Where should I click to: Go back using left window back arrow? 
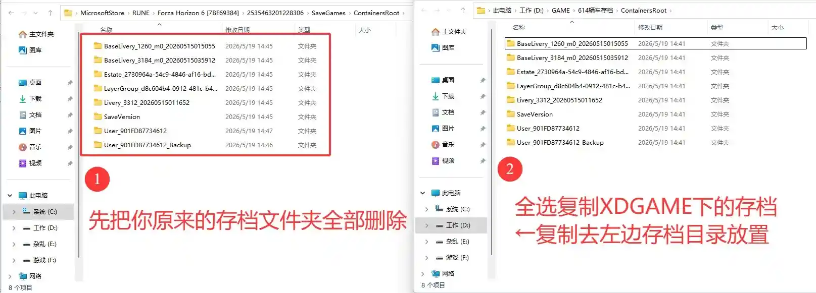[x=11, y=13]
